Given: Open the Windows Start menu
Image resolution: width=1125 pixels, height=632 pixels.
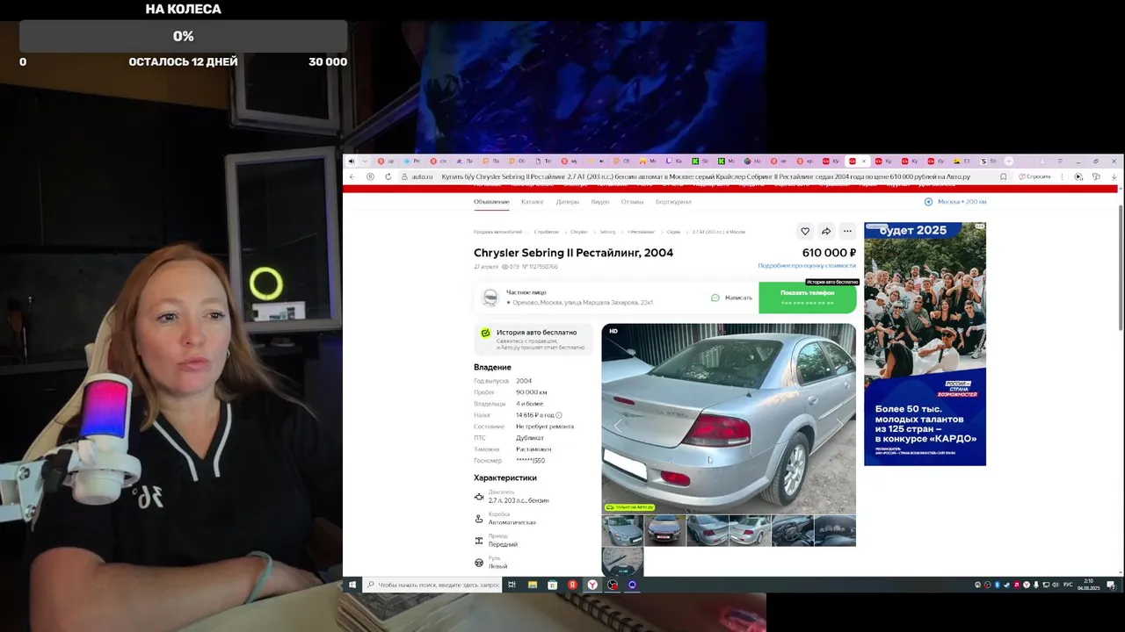Looking at the screenshot, I should pyautogui.click(x=352, y=585).
